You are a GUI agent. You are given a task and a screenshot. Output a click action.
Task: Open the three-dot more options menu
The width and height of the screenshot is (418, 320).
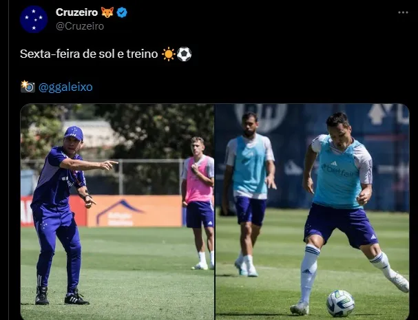tap(403, 12)
